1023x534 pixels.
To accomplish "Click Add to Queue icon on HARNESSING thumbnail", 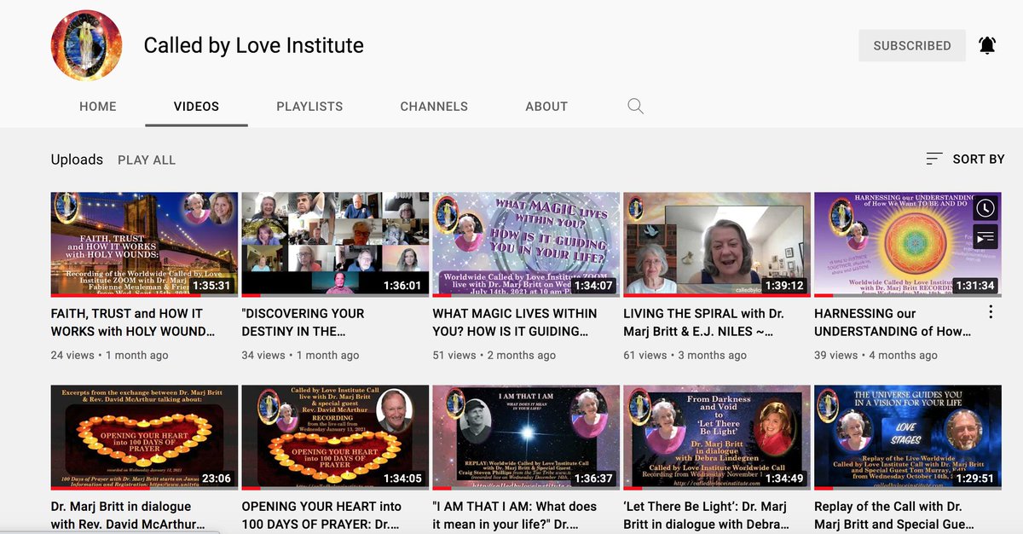I will (x=985, y=237).
